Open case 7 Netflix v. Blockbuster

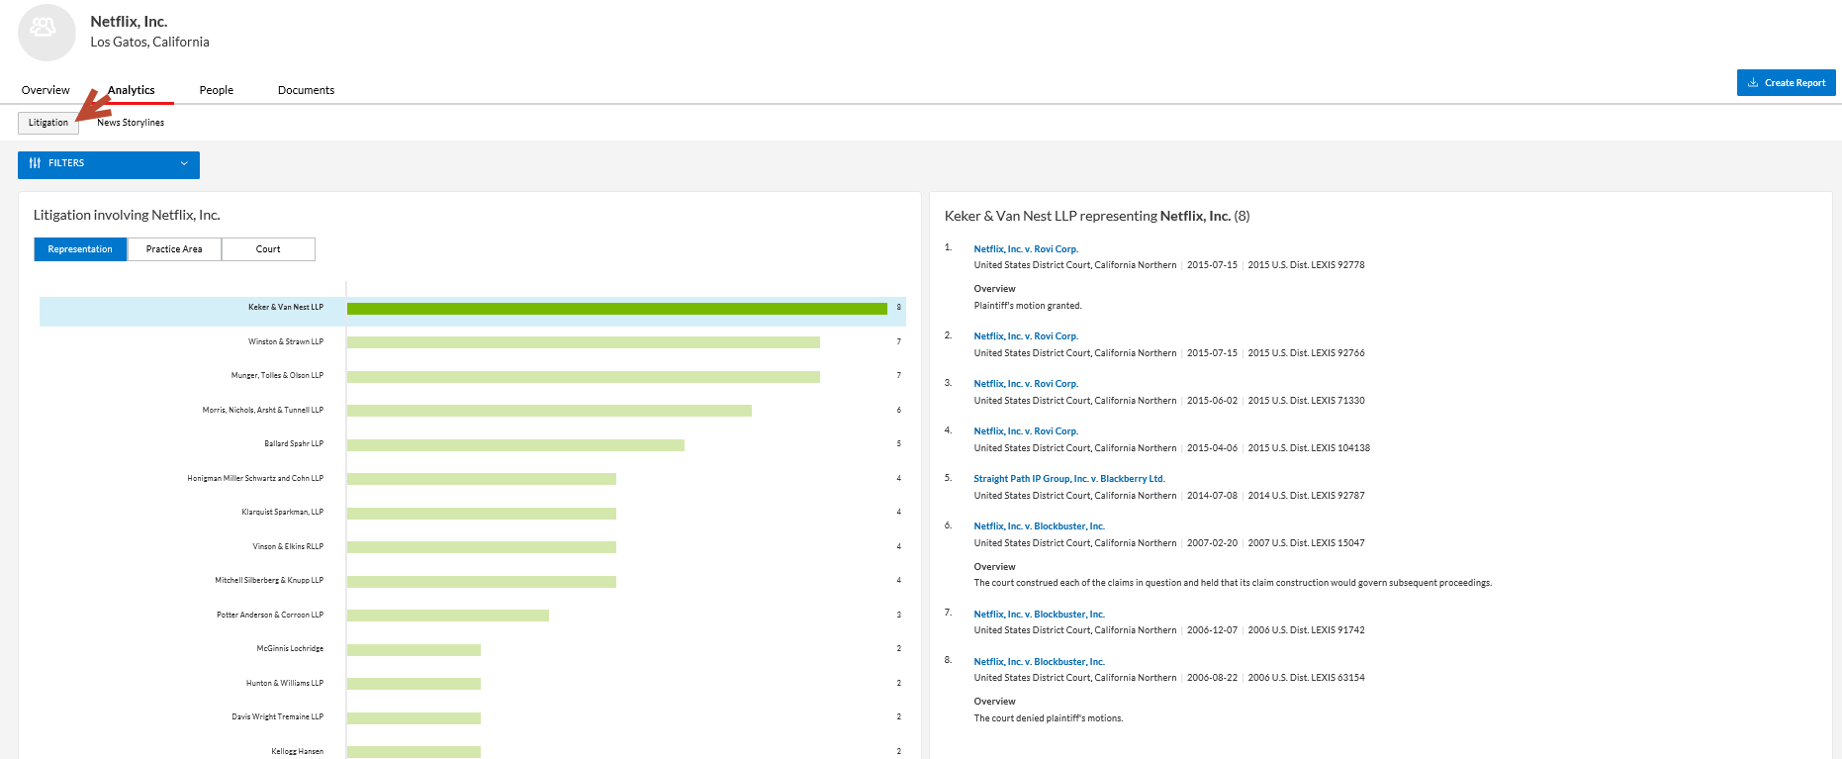(1040, 615)
